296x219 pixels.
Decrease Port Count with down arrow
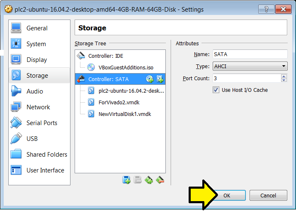(x=284, y=80)
